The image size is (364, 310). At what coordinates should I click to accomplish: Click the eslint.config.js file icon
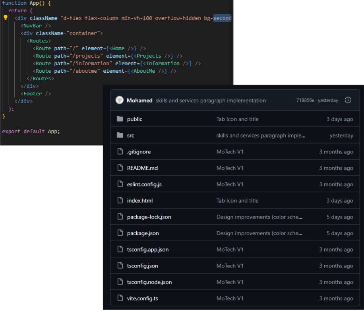120,184
